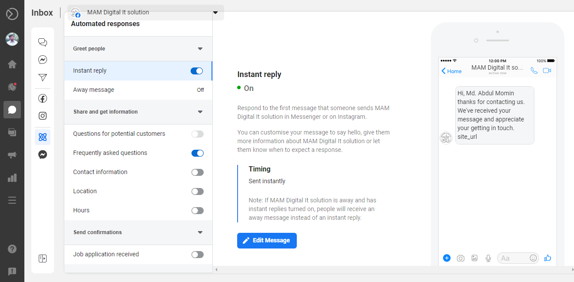Screen dimensions: 574x282
Task: Enable the Contact information toggle
Action: coord(198,172)
